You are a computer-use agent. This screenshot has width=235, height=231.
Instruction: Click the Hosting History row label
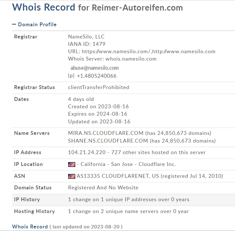(35, 211)
